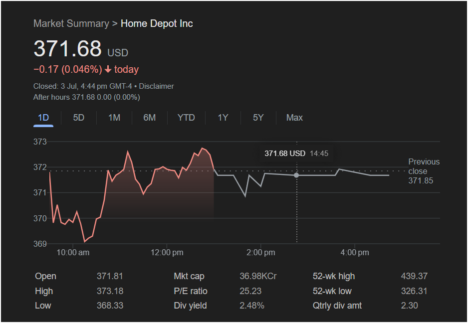Screen dimensions: 468x323
Task: Click the chart marker dot at 14:45
Action: [296, 175]
